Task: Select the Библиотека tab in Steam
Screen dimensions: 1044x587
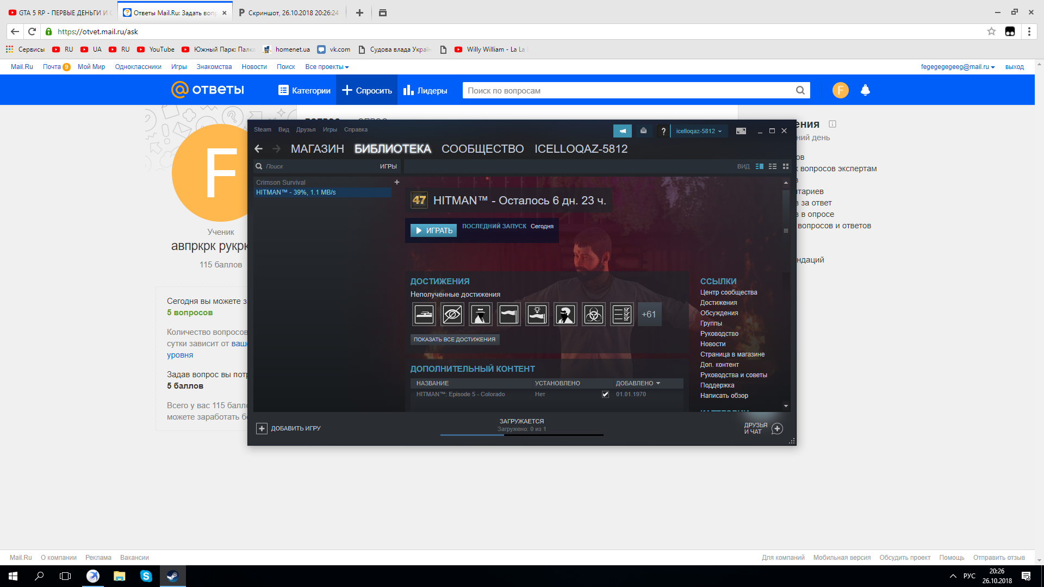Action: pos(394,148)
